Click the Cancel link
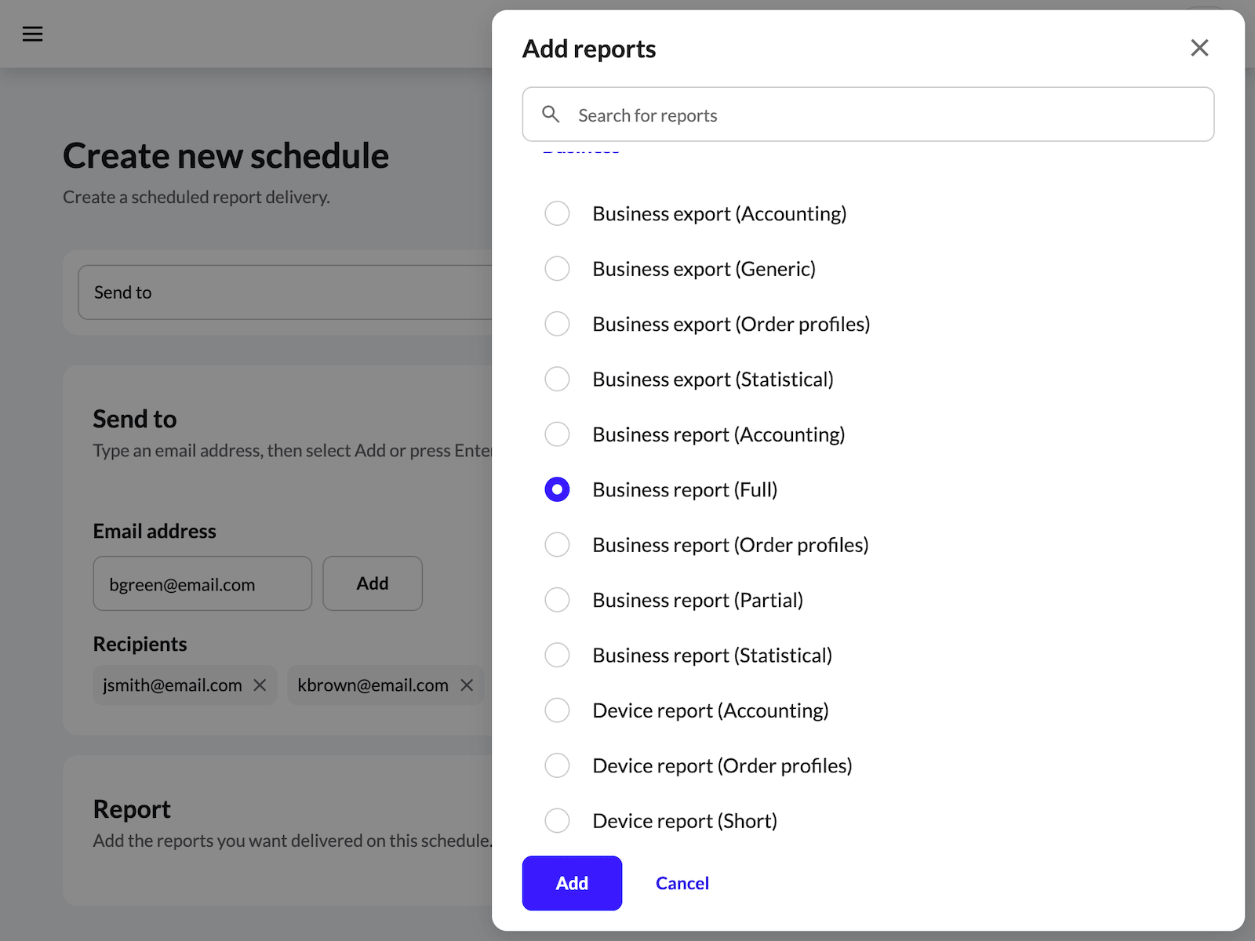 point(682,883)
